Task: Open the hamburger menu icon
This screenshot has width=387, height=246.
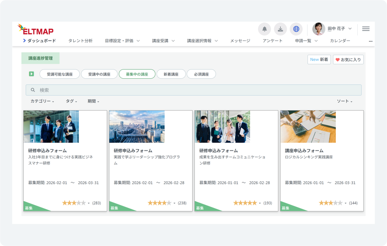Action: (x=366, y=29)
